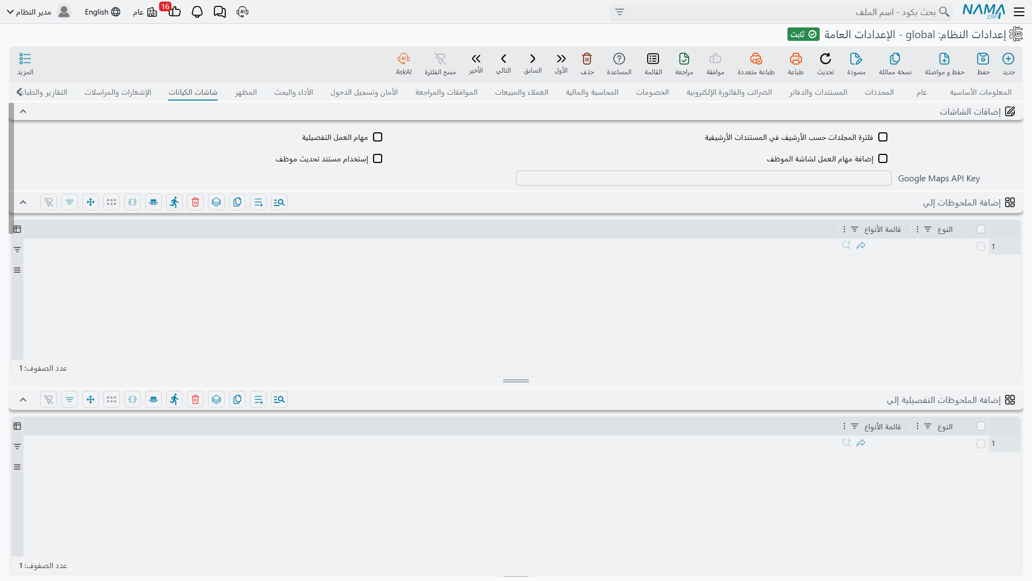Go to first record with الأول
This screenshot has height=581, width=1032.
pos(561,59)
